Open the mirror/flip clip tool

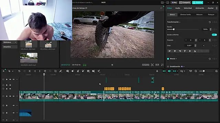point(73,71)
